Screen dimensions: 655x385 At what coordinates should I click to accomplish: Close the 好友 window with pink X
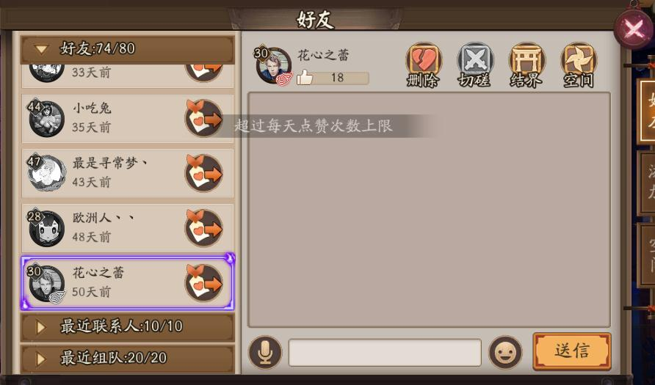[634, 29]
